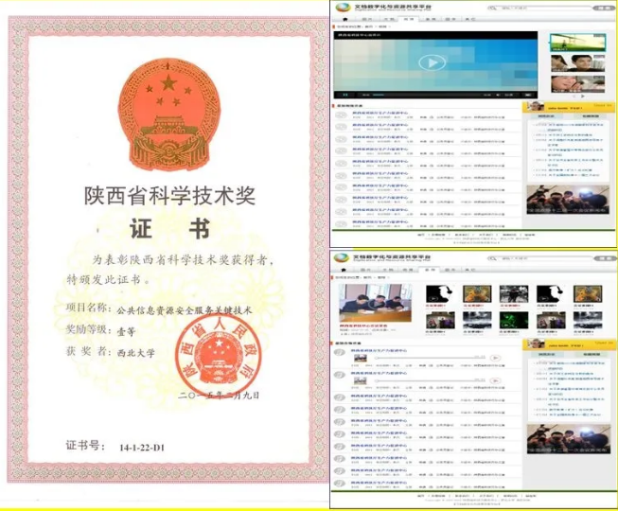This screenshot has height=511, width=618.
Task: Open the smiling face close-up video thumbnail
Action: click(578, 84)
